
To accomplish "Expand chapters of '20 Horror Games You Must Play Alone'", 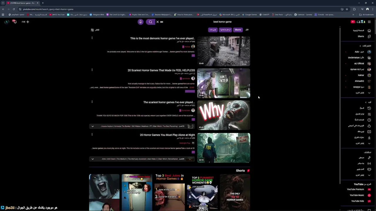I will 93,159.
